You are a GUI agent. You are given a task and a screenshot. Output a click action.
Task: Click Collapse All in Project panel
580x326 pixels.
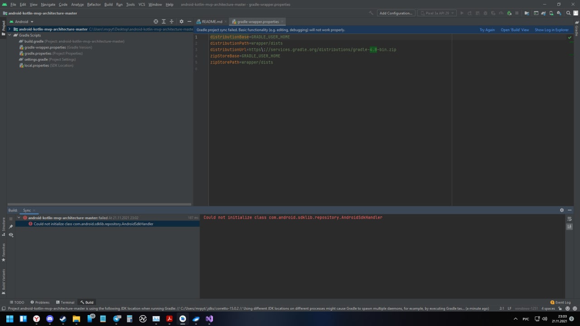point(172,21)
